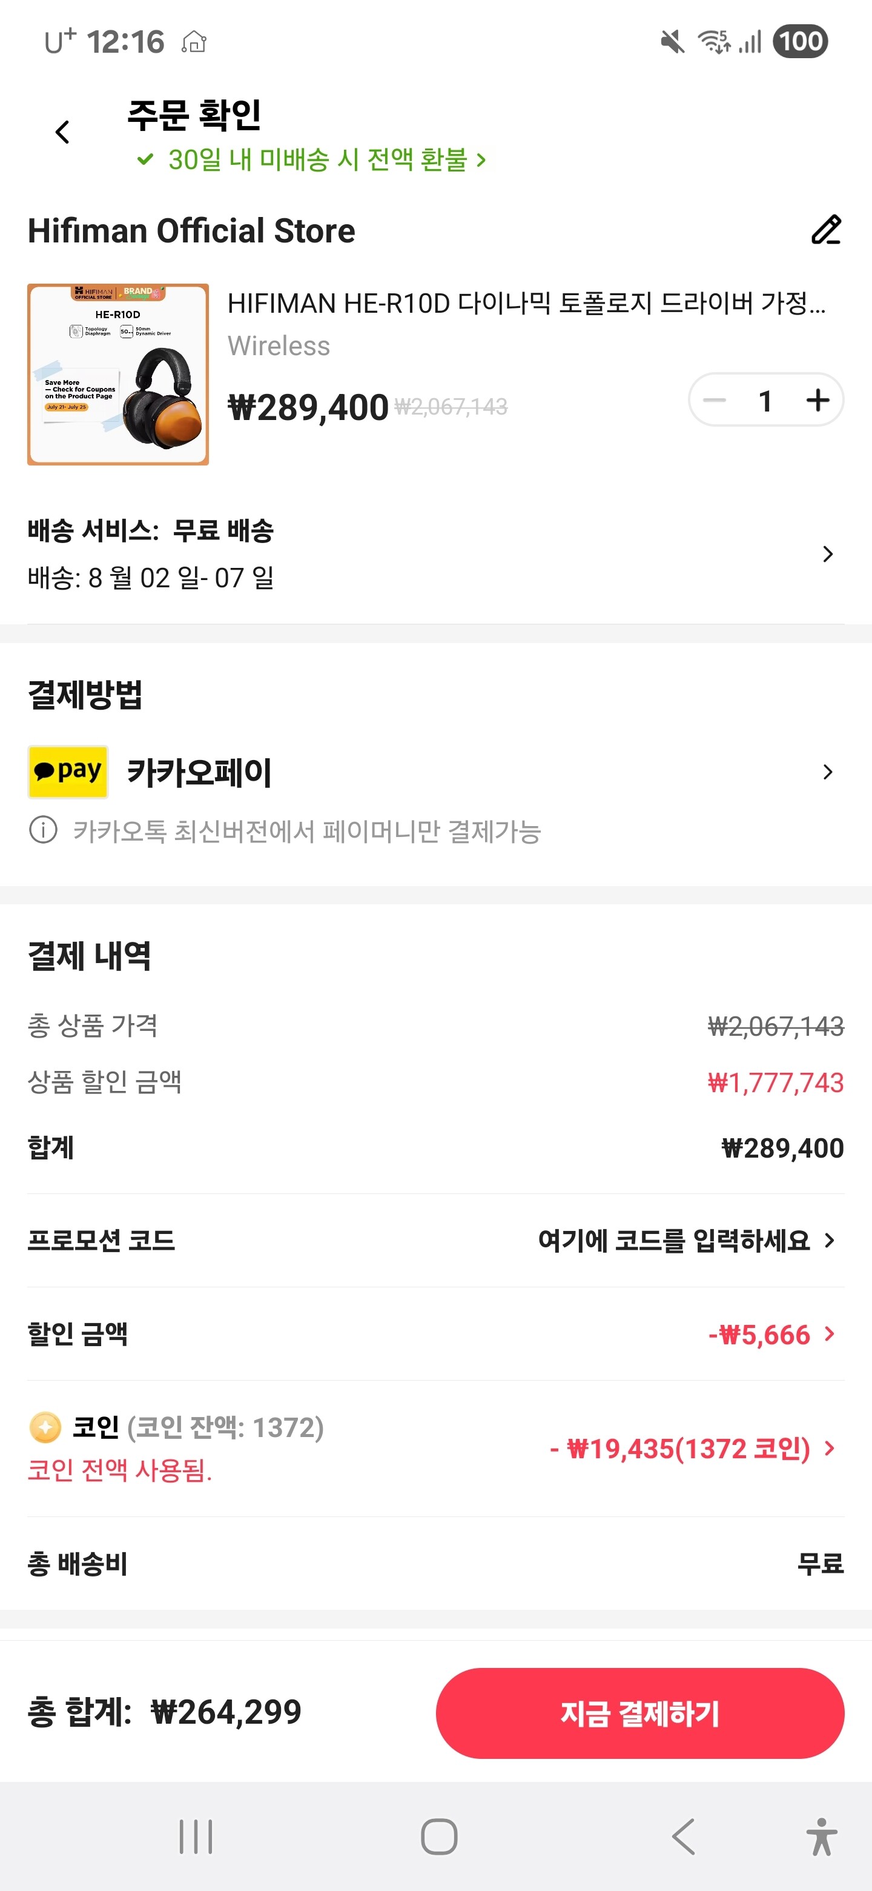Viewport: 872px width, 1891px height.
Task: Tap the accessibility figure icon
Action: click(821, 1836)
